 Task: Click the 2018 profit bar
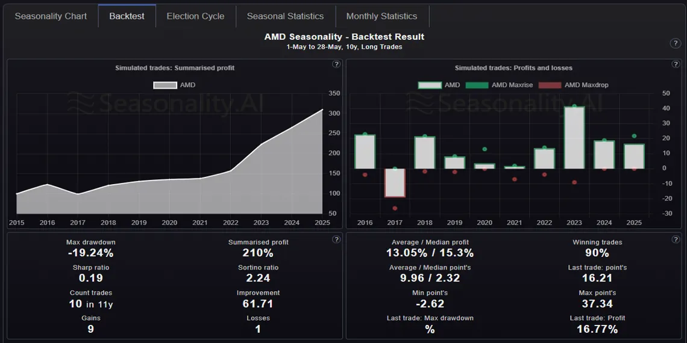425,153
